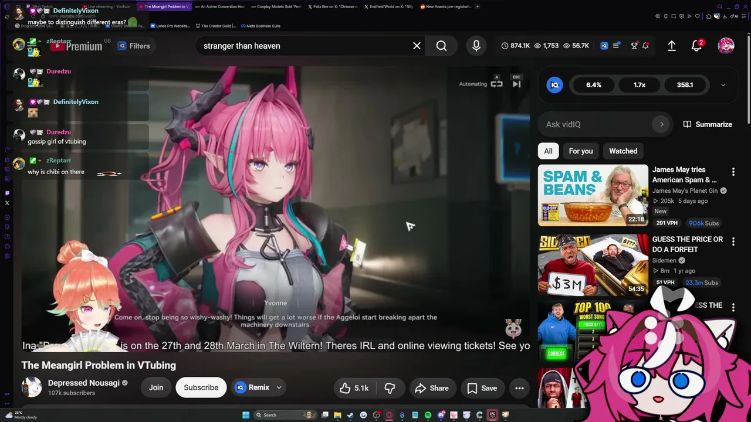Click the Sidemen channel name
This screenshot has height=422, width=751.
(x=665, y=260)
